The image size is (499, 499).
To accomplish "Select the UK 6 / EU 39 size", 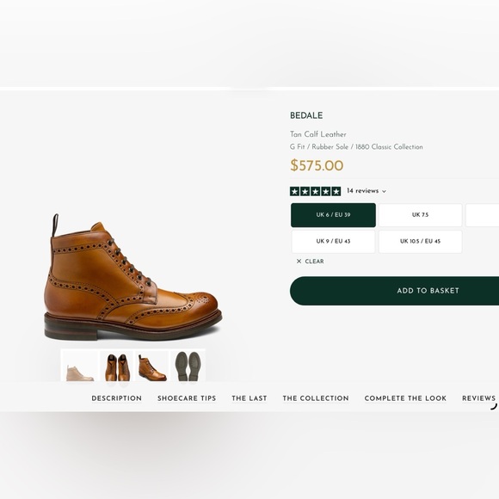I will 333,215.
